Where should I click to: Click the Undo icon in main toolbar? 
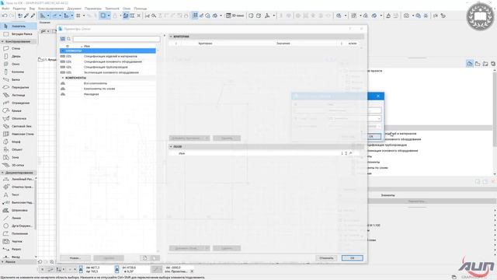[5, 16]
